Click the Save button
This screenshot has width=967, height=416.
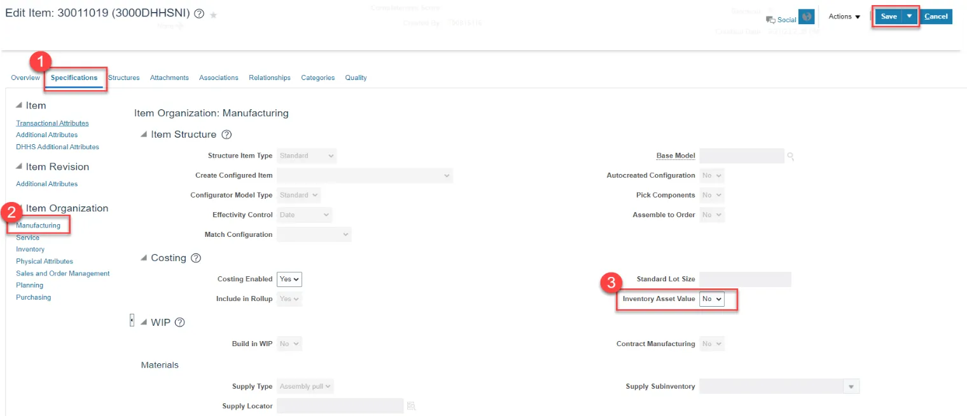tap(889, 17)
